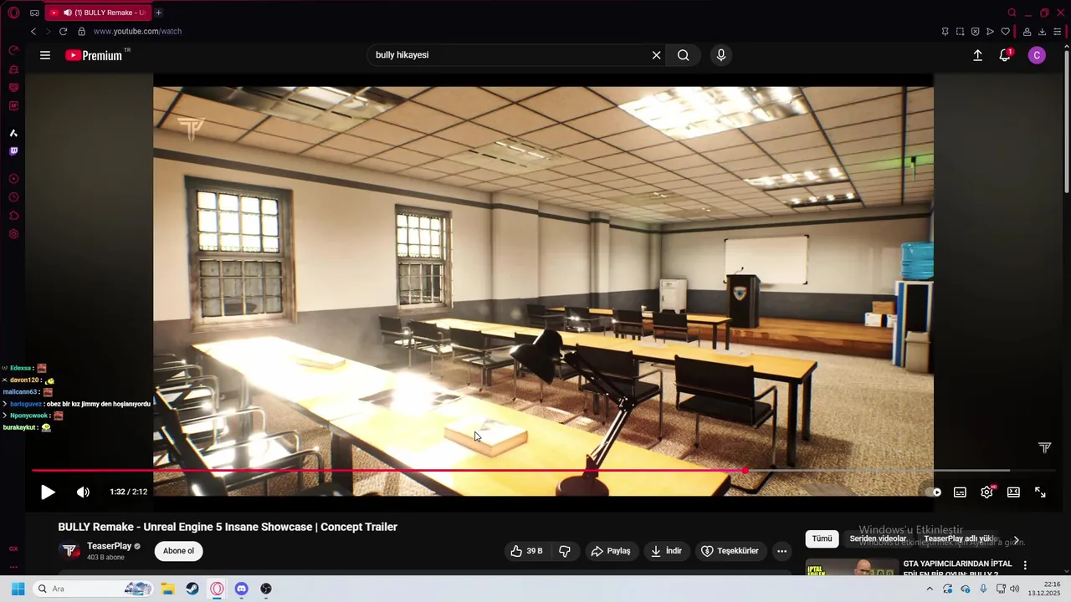Open more actions with the three-dot button
This screenshot has height=602, width=1071.
(781, 551)
